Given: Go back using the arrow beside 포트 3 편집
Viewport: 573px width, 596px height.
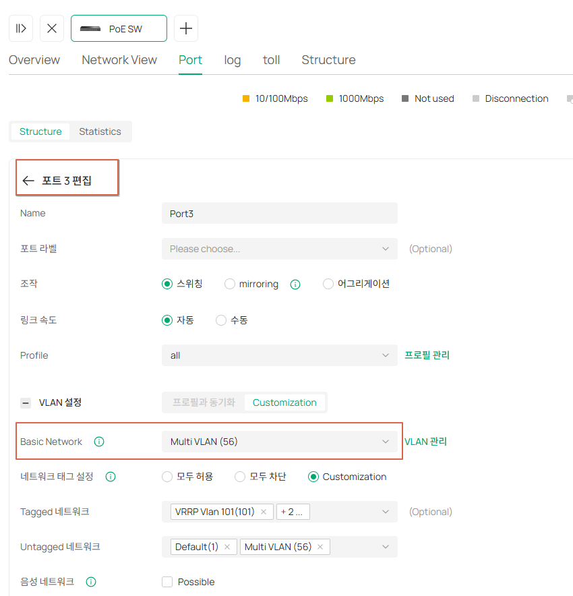Looking at the screenshot, I should (28, 181).
